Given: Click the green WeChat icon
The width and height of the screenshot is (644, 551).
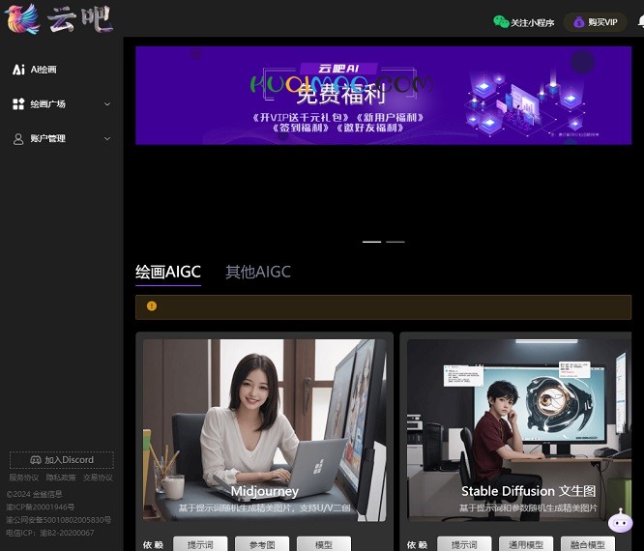Looking at the screenshot, I should tap(501, 22).
